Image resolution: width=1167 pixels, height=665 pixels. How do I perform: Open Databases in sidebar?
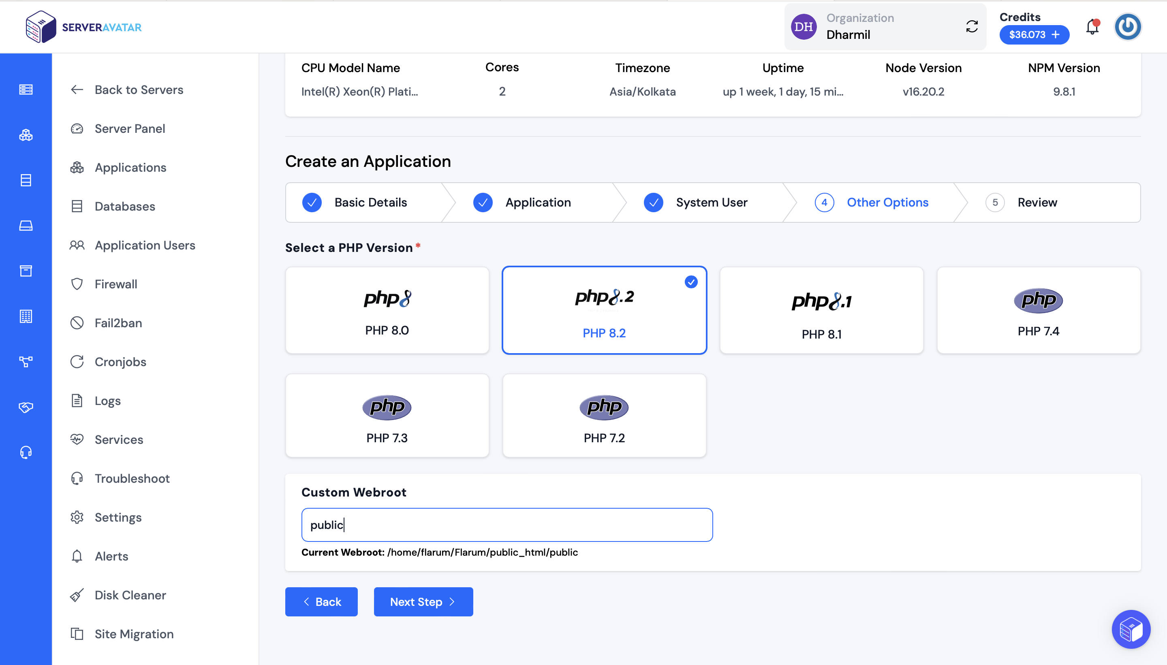(x=113, y=207)
